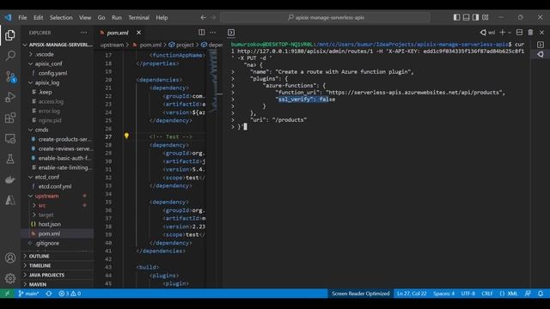The width and height of the screenshot is (550, 309).
Task: Open the File menu
Action: point(22,17)
